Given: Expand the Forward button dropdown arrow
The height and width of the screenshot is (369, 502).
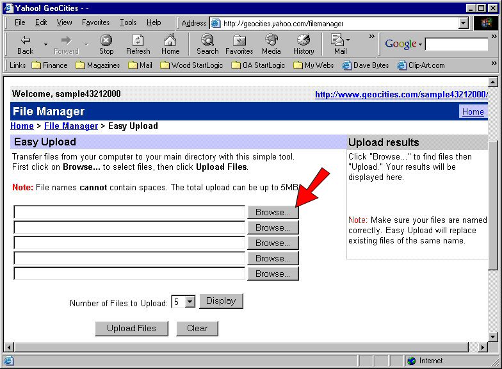Looking at the screenshot, I should [x=86, y=44].
